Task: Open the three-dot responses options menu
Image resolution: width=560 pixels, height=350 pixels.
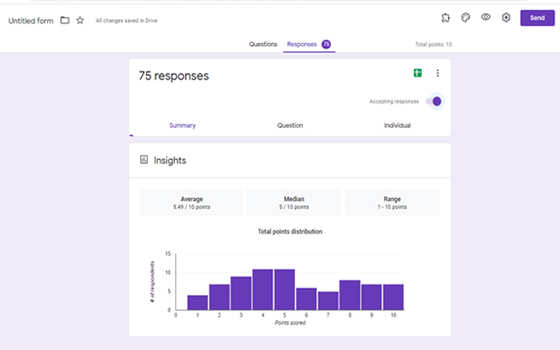Action: click(437, 73)
